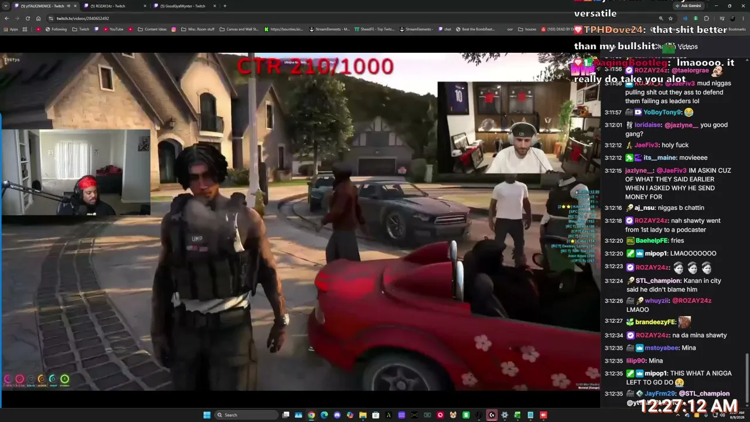
Task: Open Logitech G HUB from the taskbar
Action: pos(492,415)
